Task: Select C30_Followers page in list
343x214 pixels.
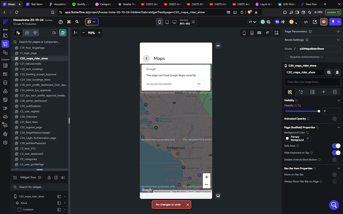Action: pos(28,117)
